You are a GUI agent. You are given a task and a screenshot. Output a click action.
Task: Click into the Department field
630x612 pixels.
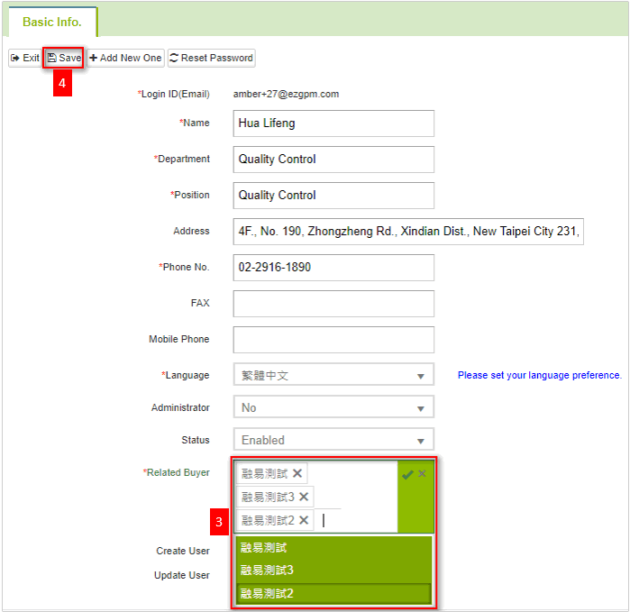pos(333,160)
